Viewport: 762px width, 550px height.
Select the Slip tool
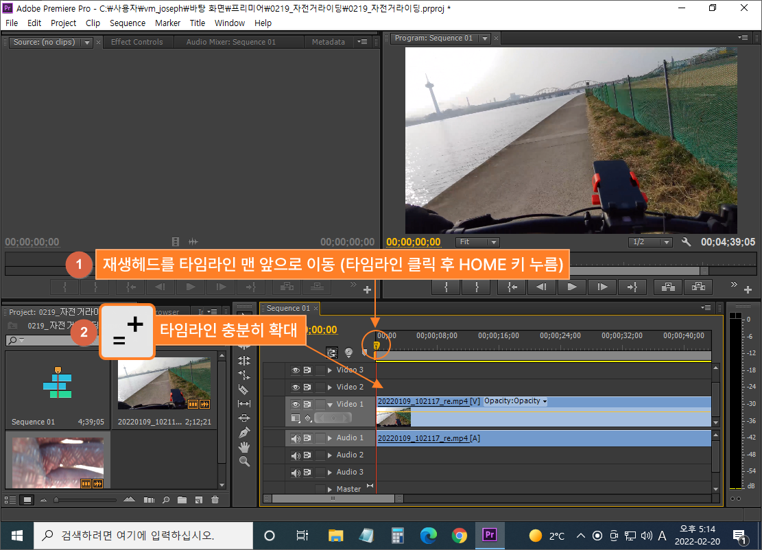pos(244,404)
